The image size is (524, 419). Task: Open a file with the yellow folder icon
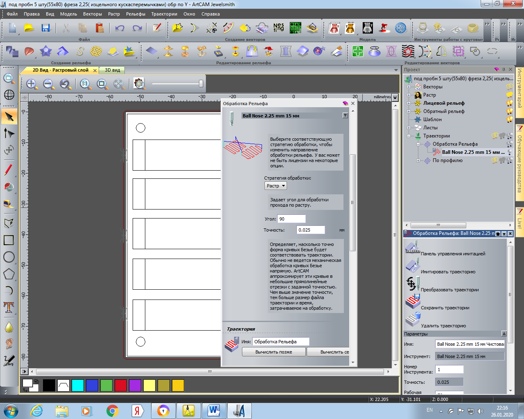[x=29, y=28]
